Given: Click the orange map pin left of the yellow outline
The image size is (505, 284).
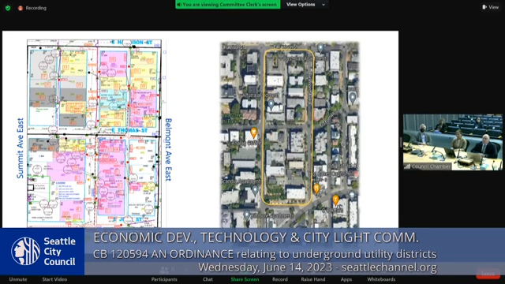Looking at the screenshot, I should pos(254,132).
